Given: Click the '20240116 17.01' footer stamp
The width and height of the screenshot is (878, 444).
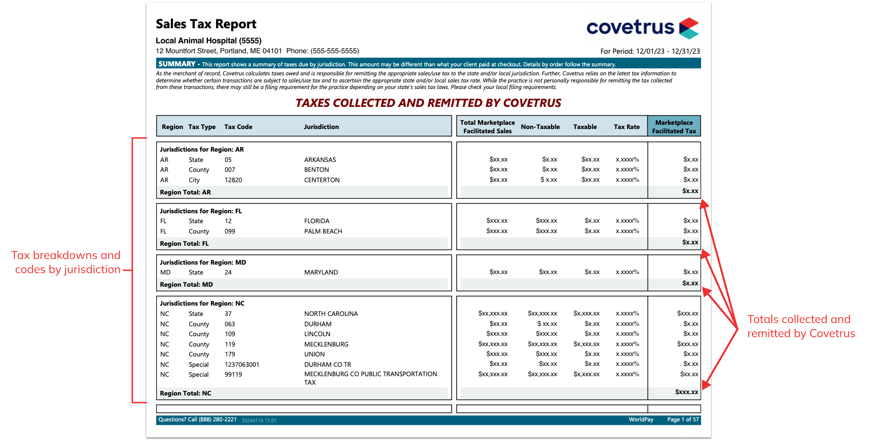Looking at the screenshot, I should tap(259, 420).
